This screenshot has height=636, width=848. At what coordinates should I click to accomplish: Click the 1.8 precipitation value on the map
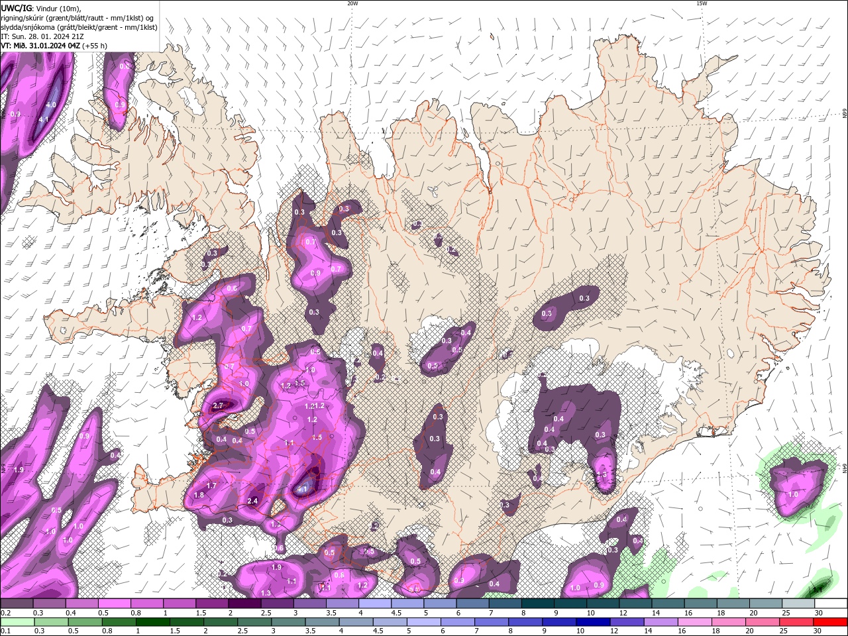[199, 495]
